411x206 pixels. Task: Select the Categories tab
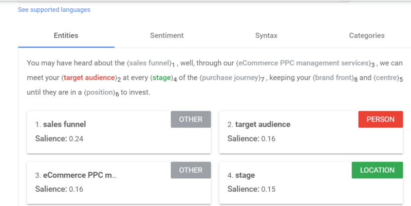click(366, 36)
